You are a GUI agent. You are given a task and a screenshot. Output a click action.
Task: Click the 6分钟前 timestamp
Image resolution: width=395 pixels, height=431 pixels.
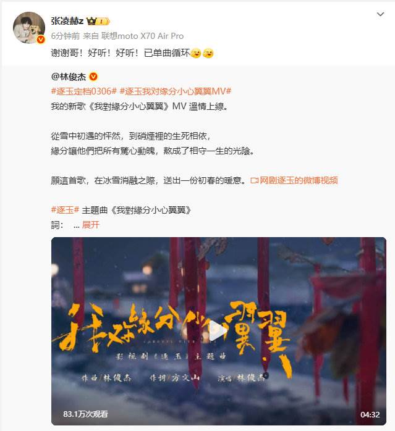[x=66, y=36]
